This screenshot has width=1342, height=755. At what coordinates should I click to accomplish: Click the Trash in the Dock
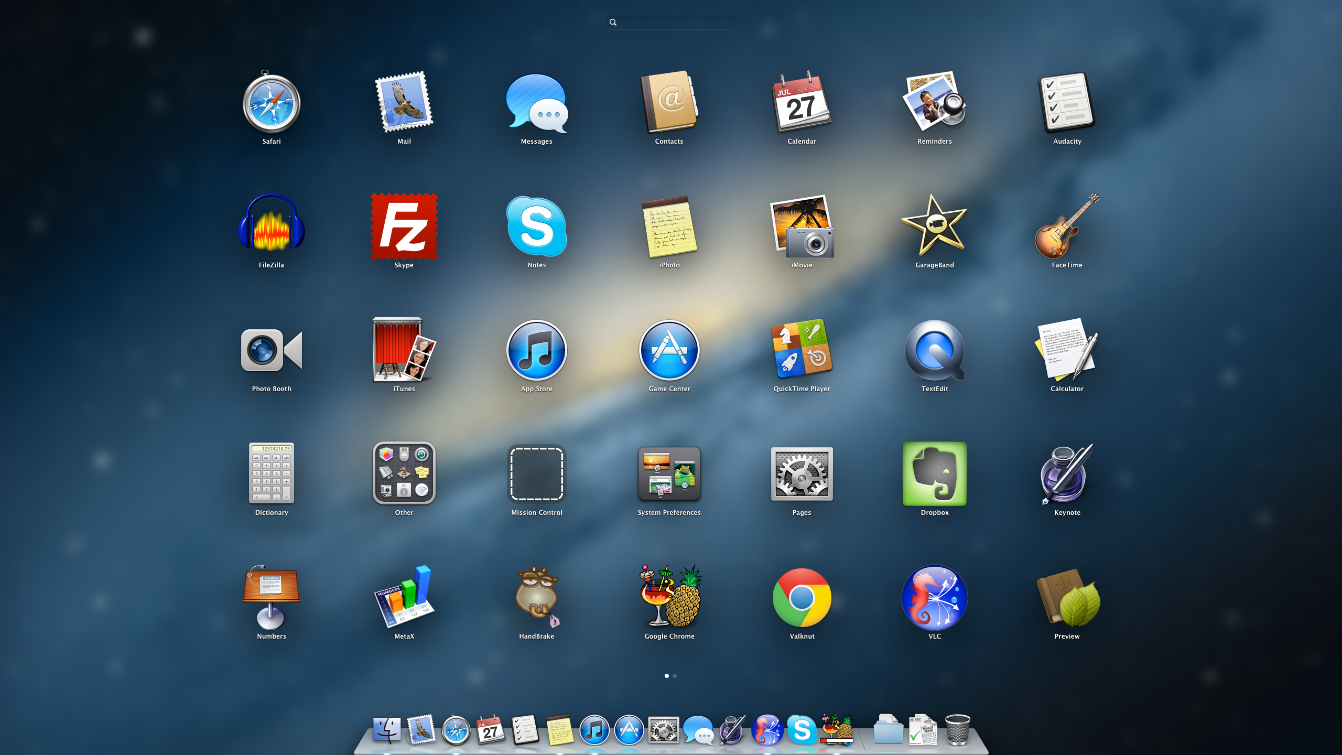pos(957,730)
